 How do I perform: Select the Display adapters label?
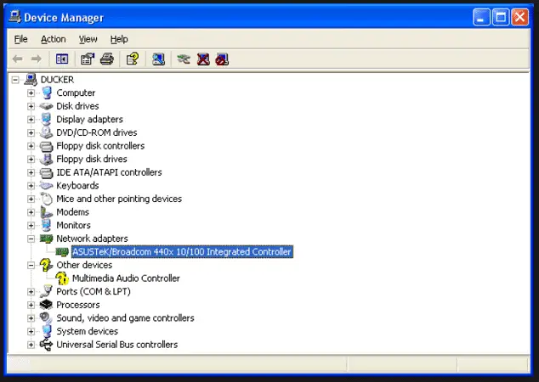click(x=90, y=120)
